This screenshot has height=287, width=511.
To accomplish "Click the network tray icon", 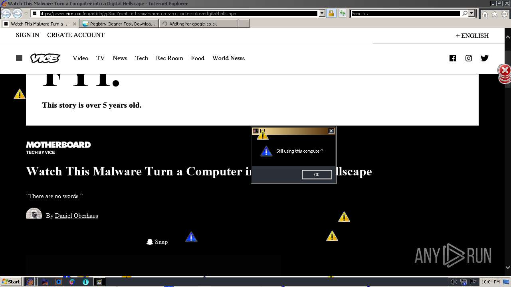I will tap(463, 282).
